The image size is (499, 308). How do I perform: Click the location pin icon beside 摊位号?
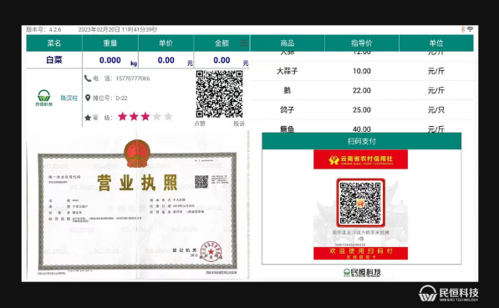pos(88,98)
